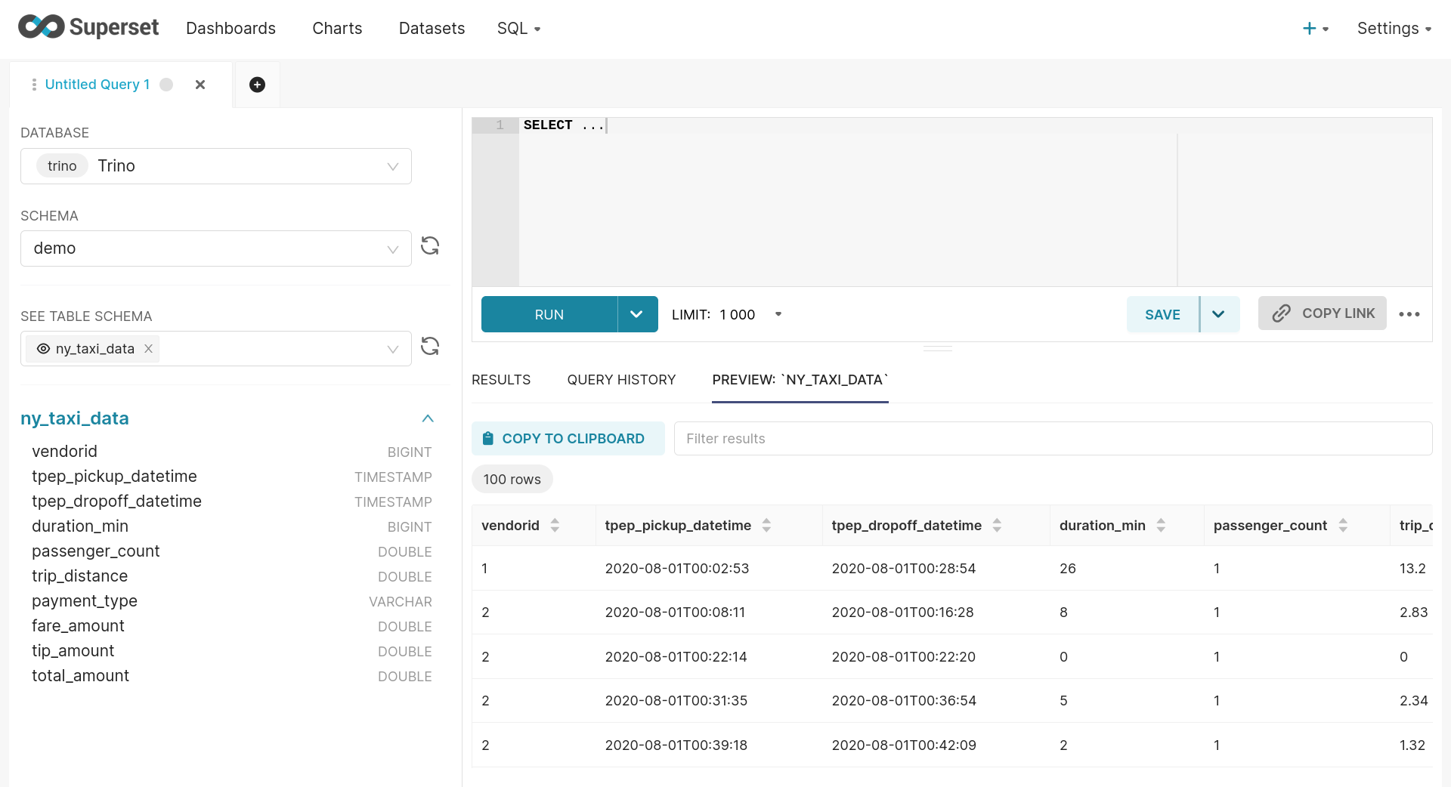The image size is (1451, 787).
Task: Remove ny_taxi_data from table selection
Action: (x=149, y=349)
